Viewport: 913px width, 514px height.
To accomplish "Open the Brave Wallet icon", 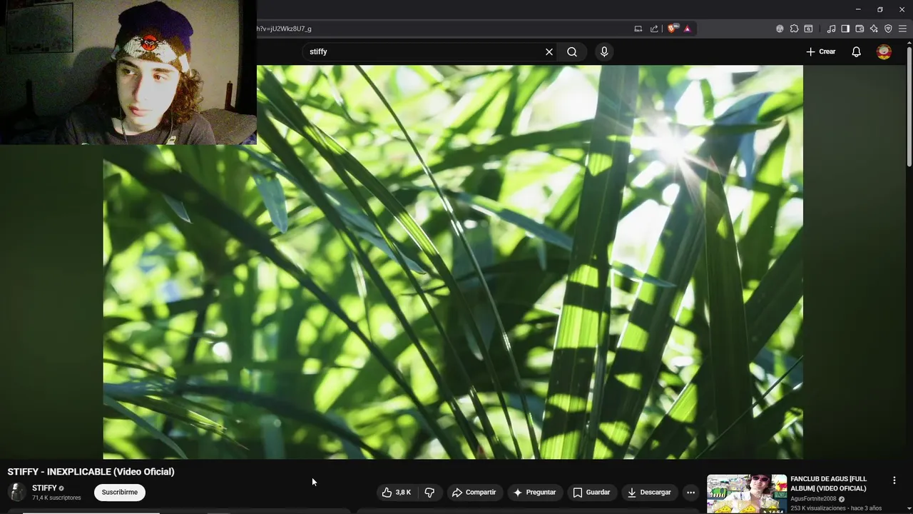I will [860, 29].
